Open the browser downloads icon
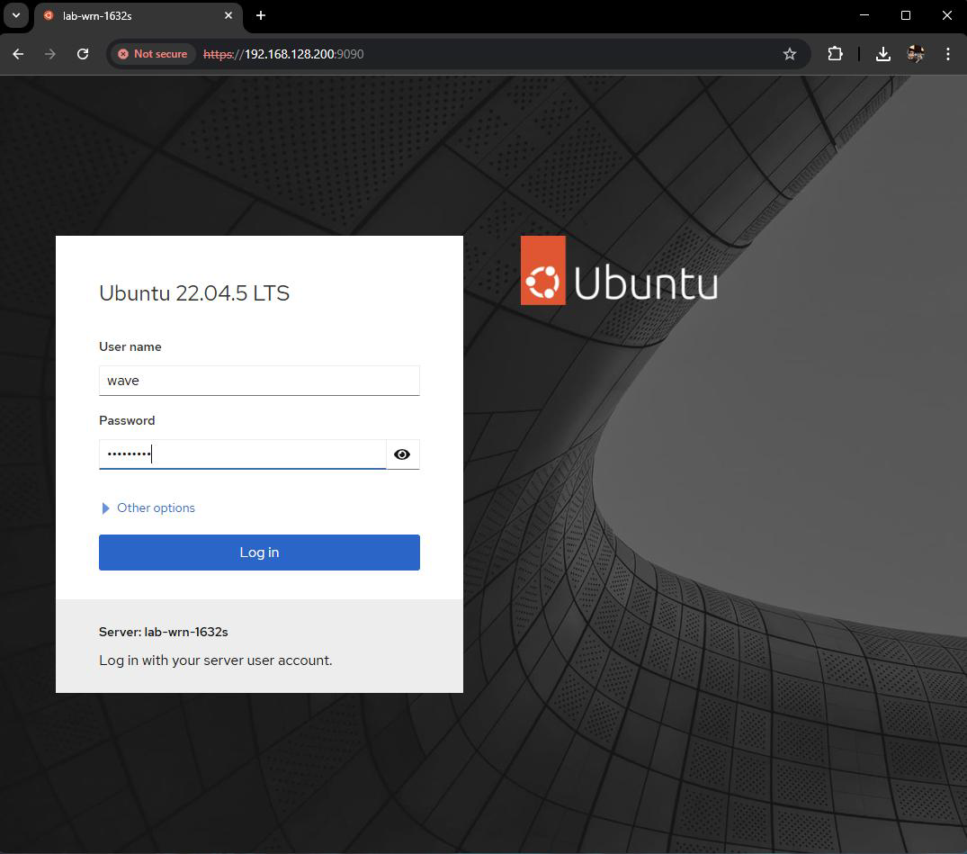 click(x=883, y=54)
